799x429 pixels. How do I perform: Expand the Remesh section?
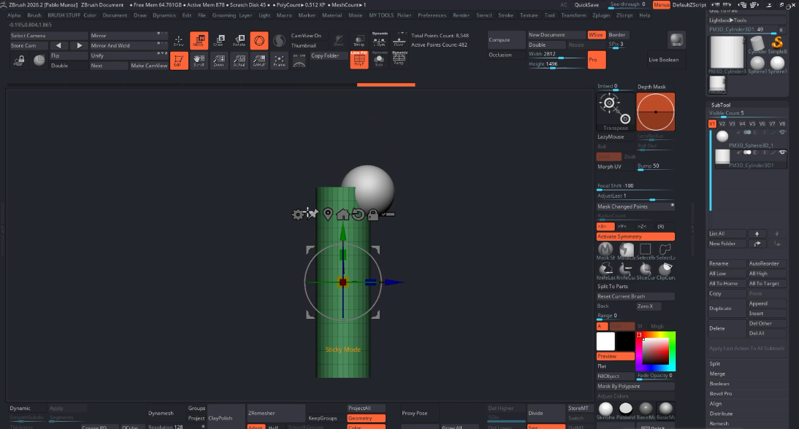(x=719, y=423)
